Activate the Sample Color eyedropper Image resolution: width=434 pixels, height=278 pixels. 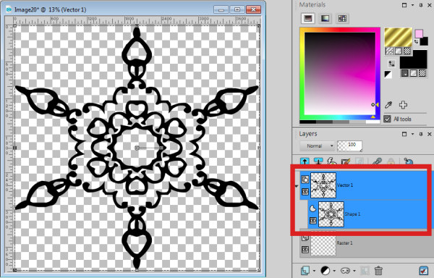(388, 105)
